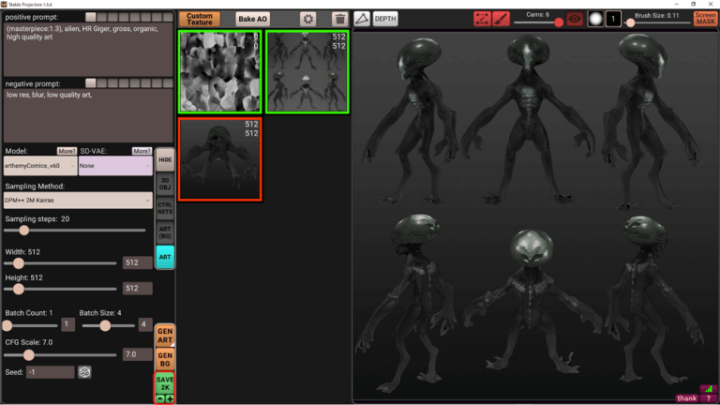This screenshot has width=720, height=405.
Task: Switch to the 3D OBJ tab
Action: [x=165, y=184]
